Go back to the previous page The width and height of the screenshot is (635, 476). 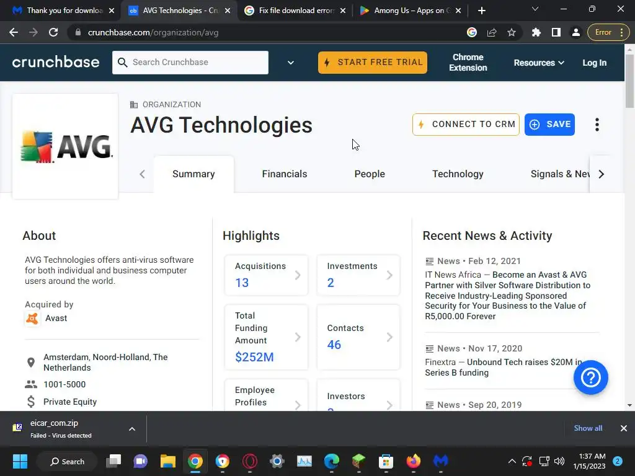point(14,32)
